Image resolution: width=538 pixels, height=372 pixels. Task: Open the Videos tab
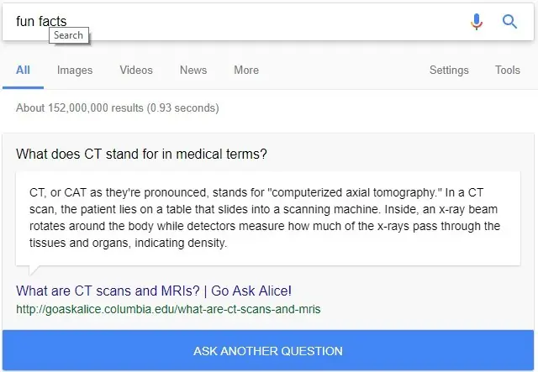(136, 70)
